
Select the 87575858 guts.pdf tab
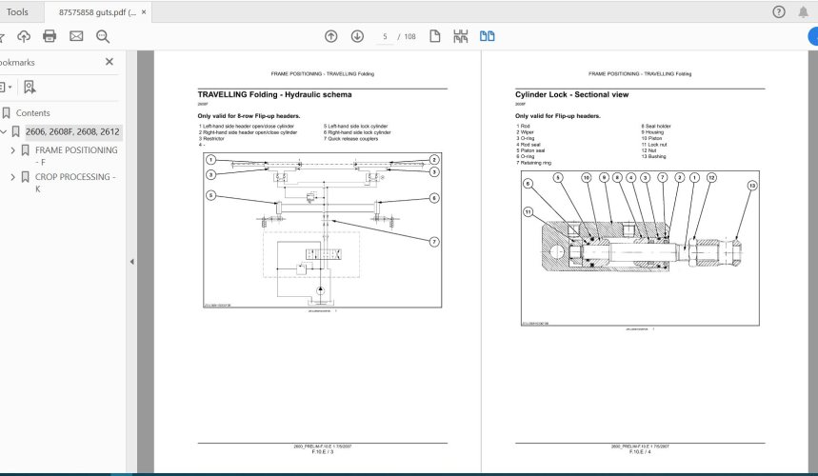tap(97, 12)
